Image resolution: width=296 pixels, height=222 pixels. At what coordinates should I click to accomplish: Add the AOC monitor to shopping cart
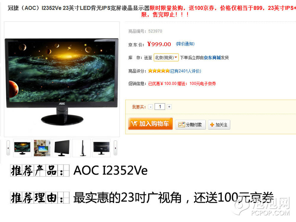pos(150,124)
